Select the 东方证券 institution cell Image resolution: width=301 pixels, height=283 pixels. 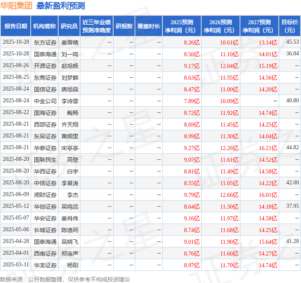pos(45,42)
